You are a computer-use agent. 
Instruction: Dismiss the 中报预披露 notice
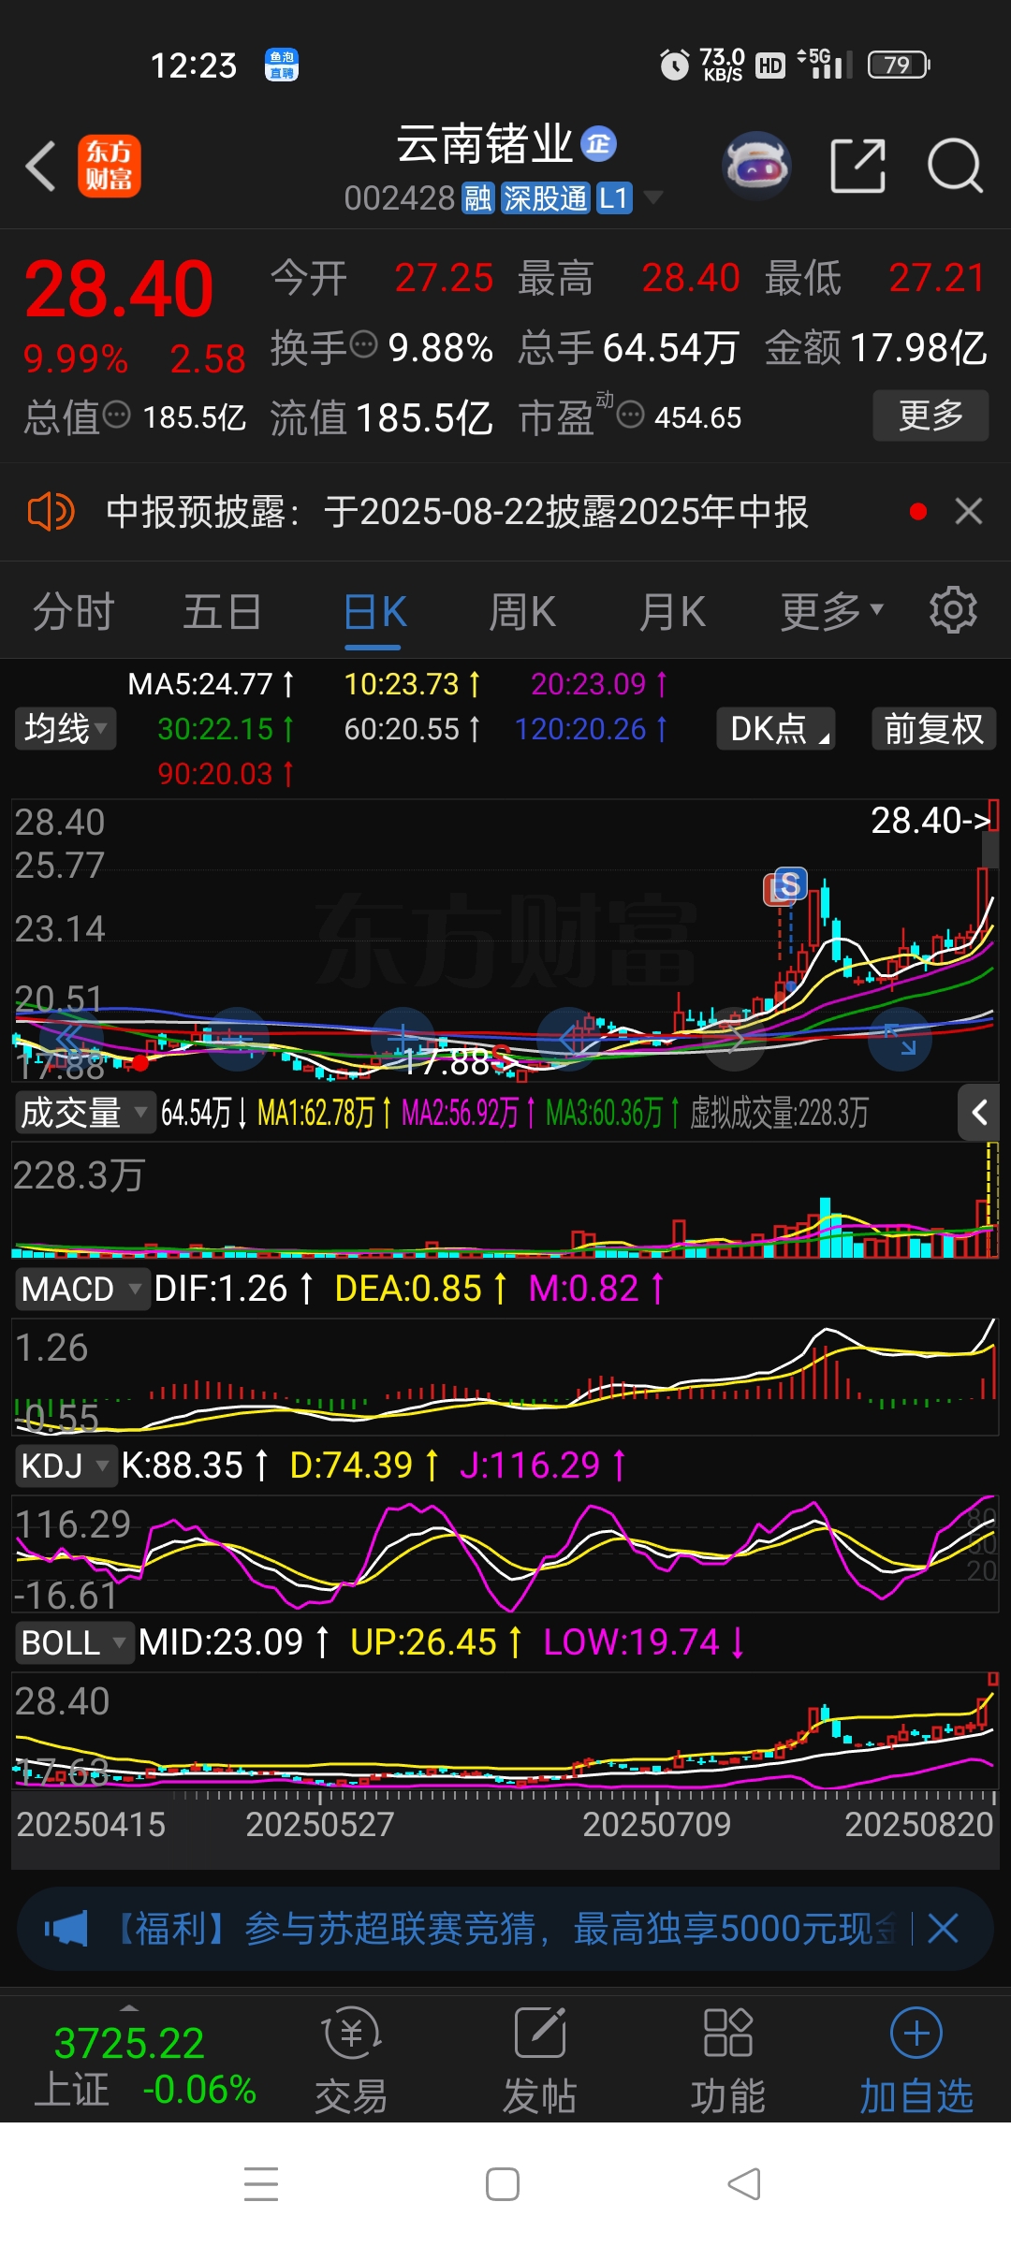968,511
